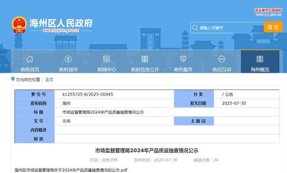Select the 海州概览 navigation label
The image size is (287, 173).
(260, 70)
